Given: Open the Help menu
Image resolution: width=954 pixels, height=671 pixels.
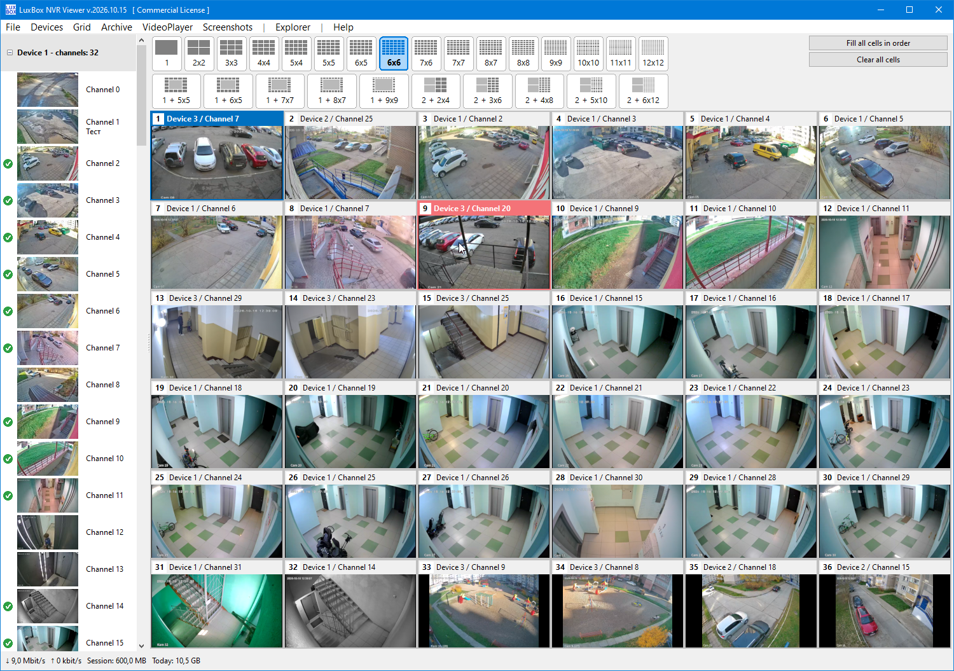Looking at the screenshot, I should (x=343, y=27).
